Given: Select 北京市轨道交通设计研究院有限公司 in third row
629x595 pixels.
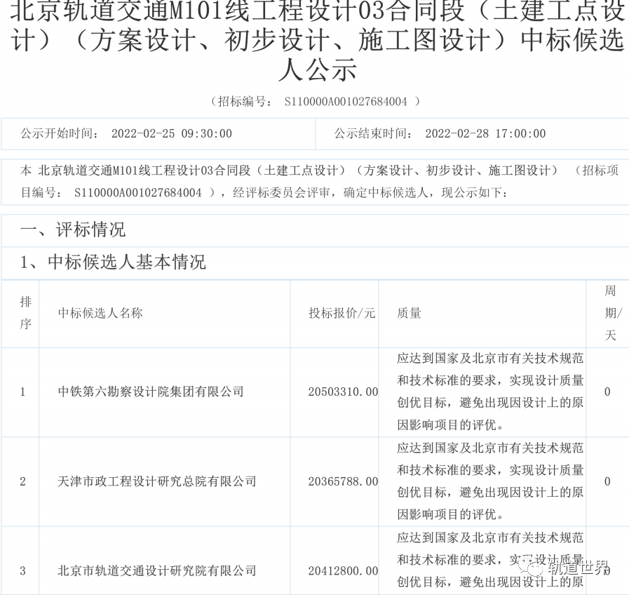Looking at the screenshot, I should 157,571.
